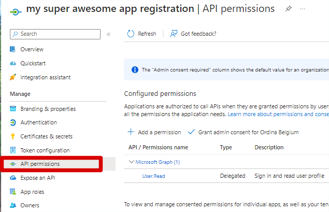Grant admin consent for Ordina Belgium
The height and width of the screenshot is (212, 329).
[243, 132]
